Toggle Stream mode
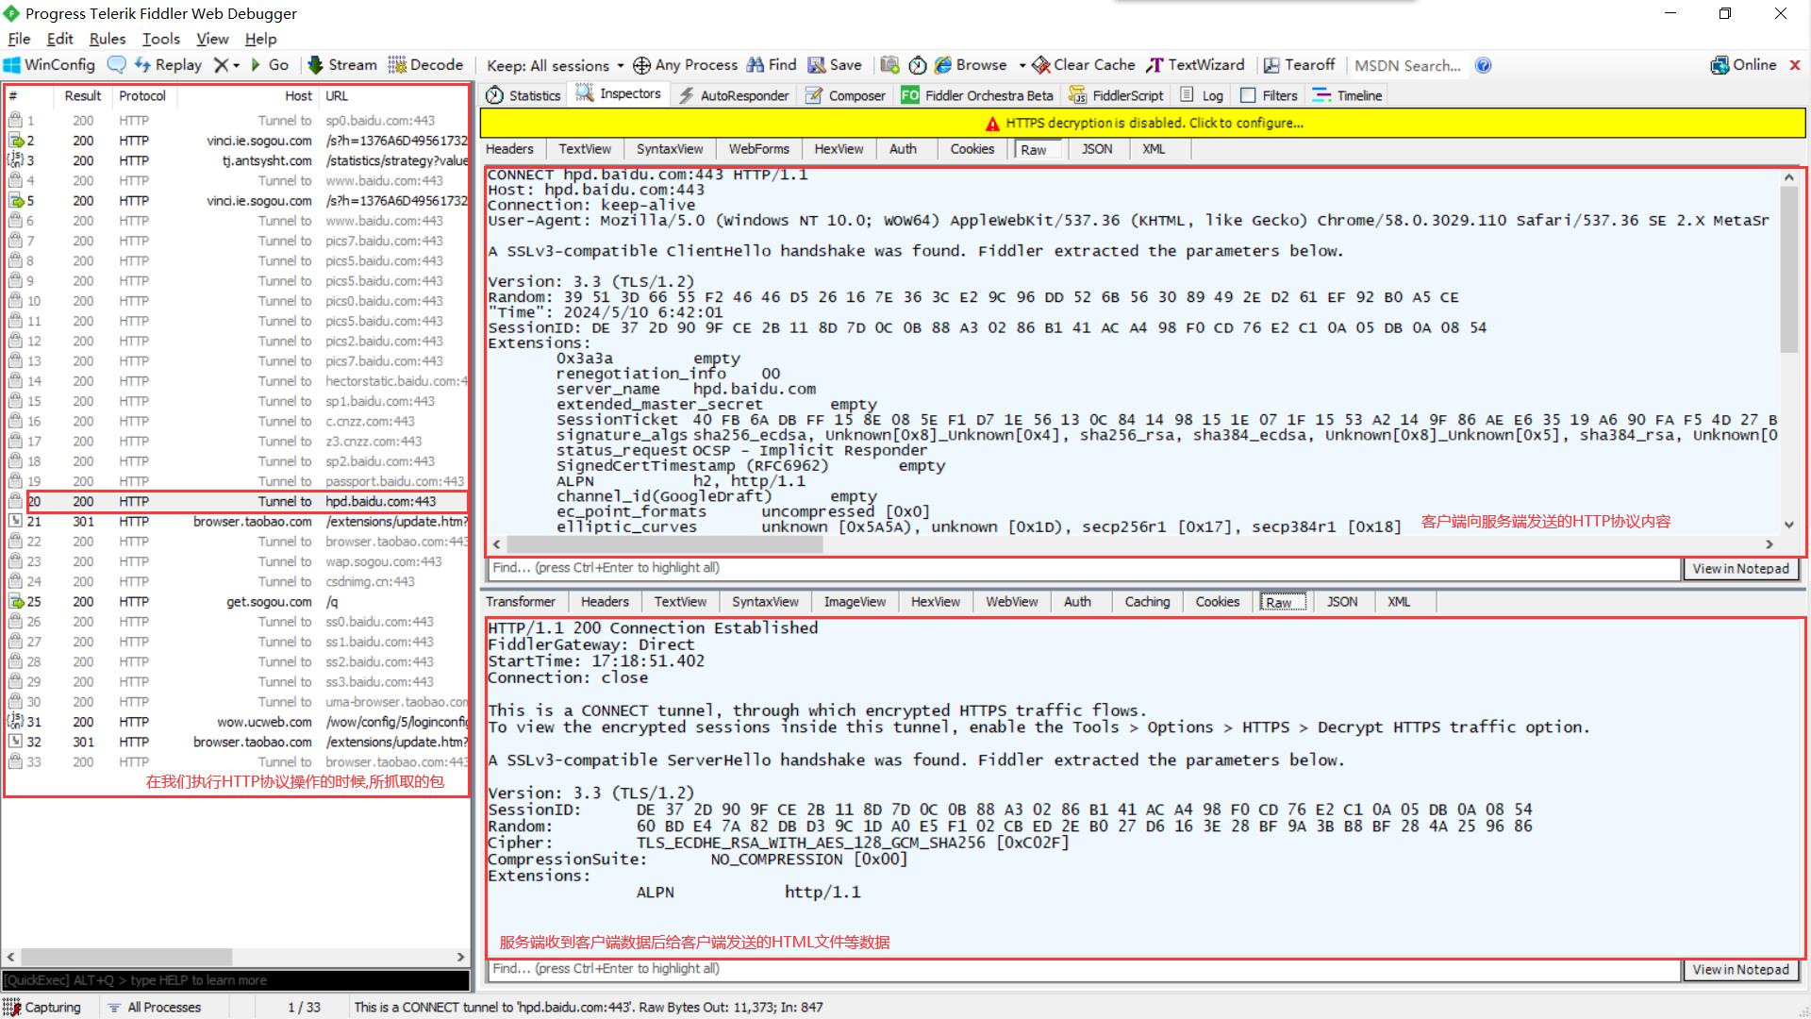 [x=342, y=65]
